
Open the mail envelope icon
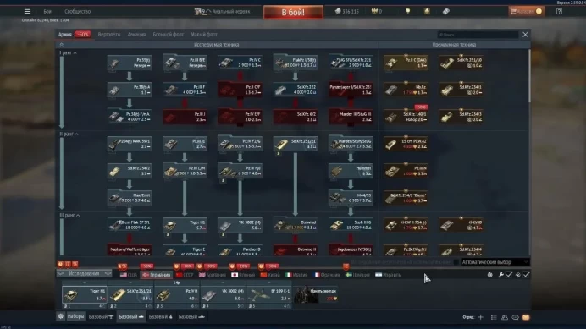click(x=526, y=317)
